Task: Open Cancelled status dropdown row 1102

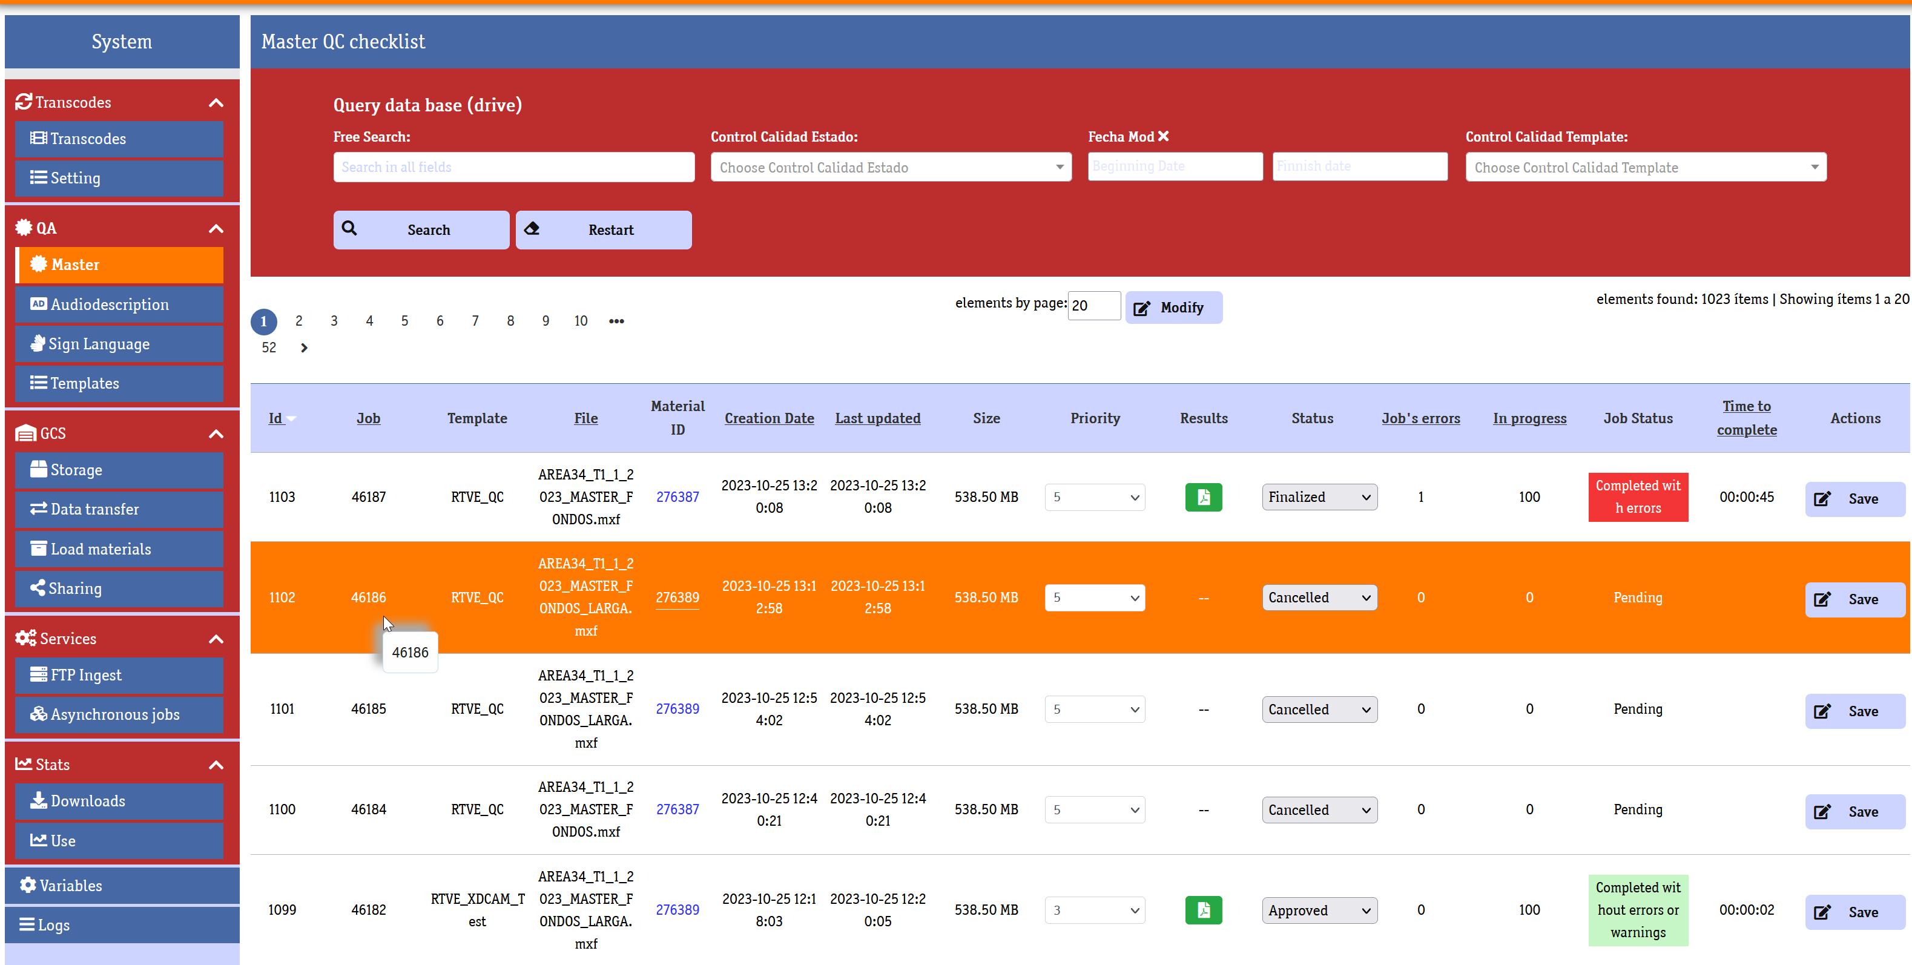Action: 1320,598
